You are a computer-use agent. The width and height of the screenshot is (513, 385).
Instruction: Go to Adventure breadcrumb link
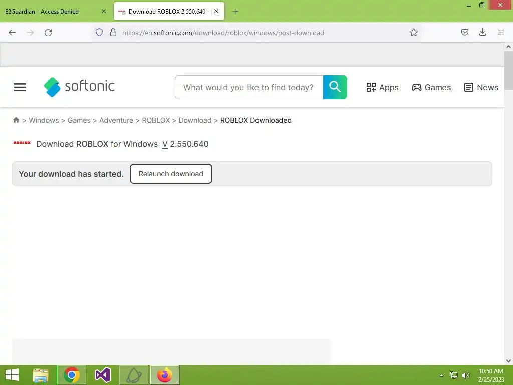pos(116,120)
